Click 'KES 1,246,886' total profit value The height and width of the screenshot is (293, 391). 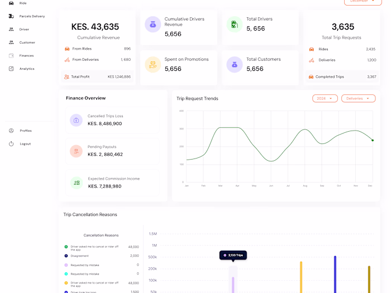(119, 77)
